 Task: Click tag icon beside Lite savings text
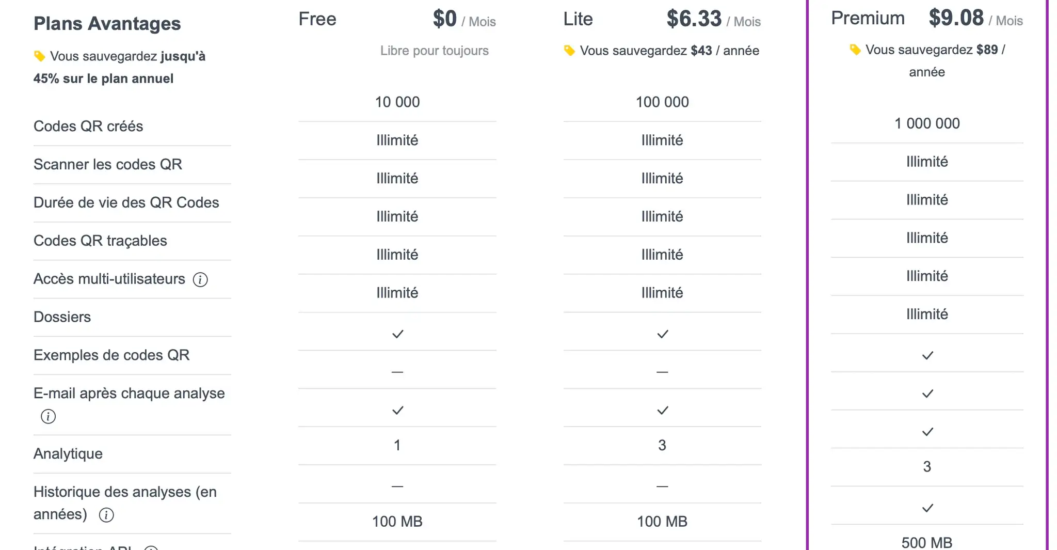[569, 51]
